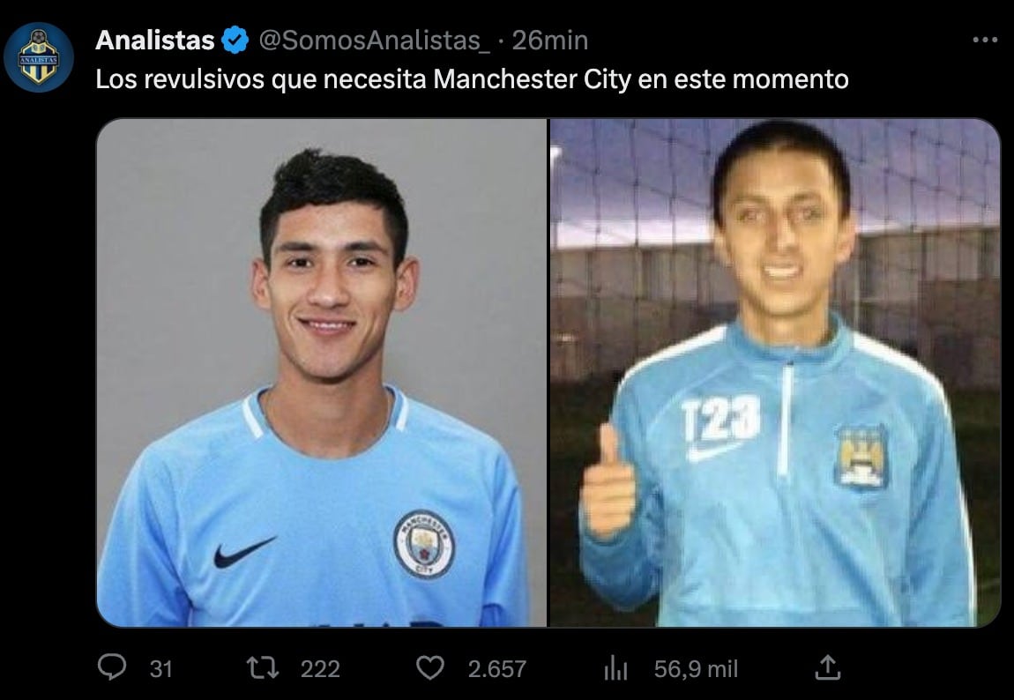Open the @SomosAnalistas_ handle link
Viewport: 1014px width, 700px height.
[374, 41]
